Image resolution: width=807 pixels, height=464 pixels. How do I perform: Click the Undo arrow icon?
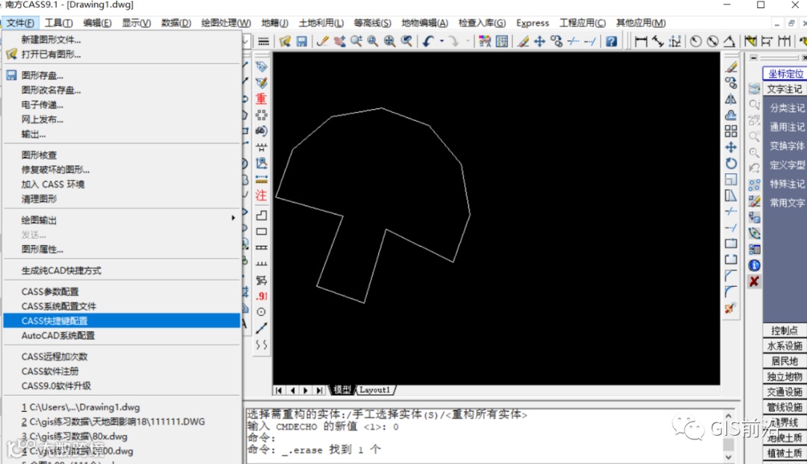427,41
